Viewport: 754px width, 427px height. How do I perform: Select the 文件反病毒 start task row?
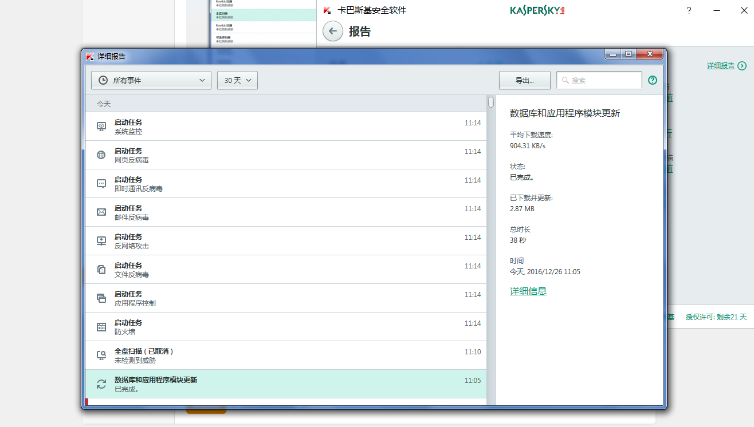click(x=286, y=270)
